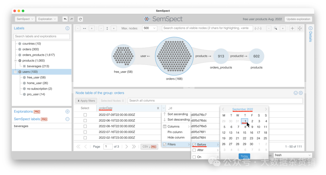Click the Apply filters button

(86, 100)
